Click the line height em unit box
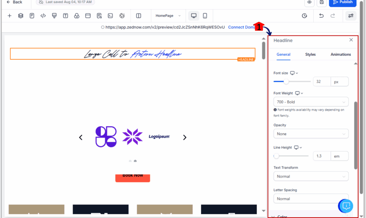 [340, 156]
